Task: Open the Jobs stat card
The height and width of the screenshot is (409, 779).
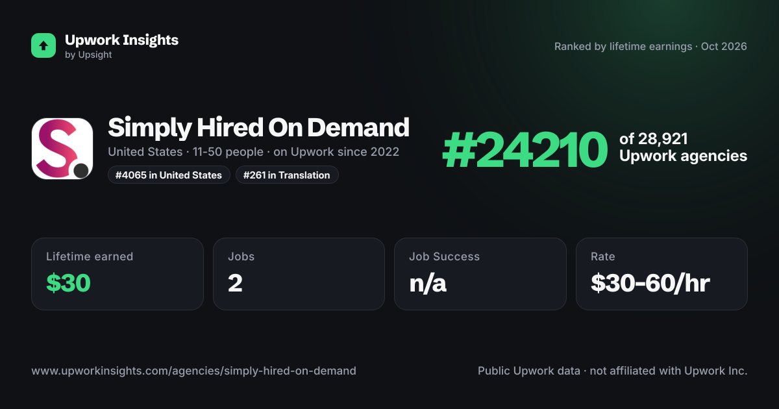Action: coord(299,274)
